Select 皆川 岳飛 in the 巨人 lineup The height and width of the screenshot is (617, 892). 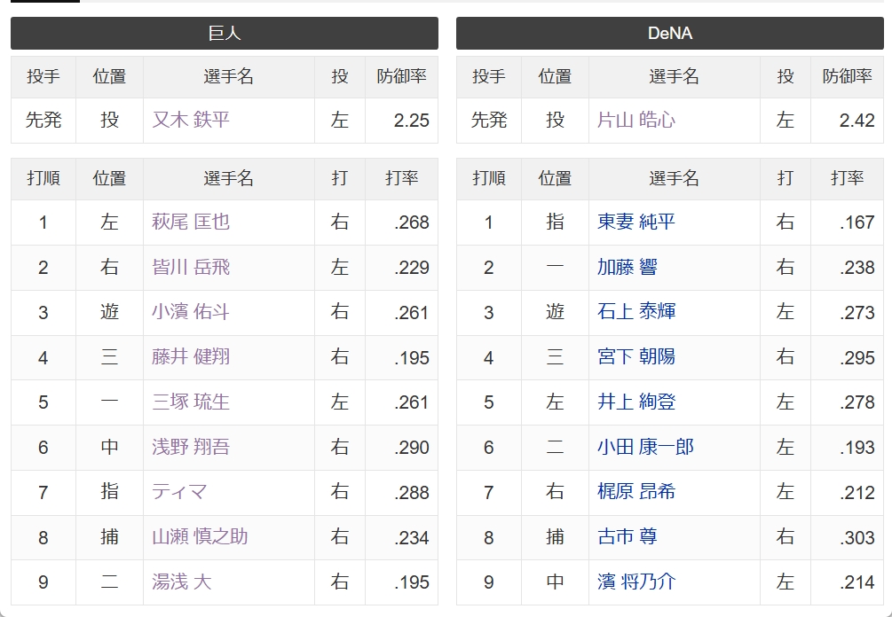[191, 267]
